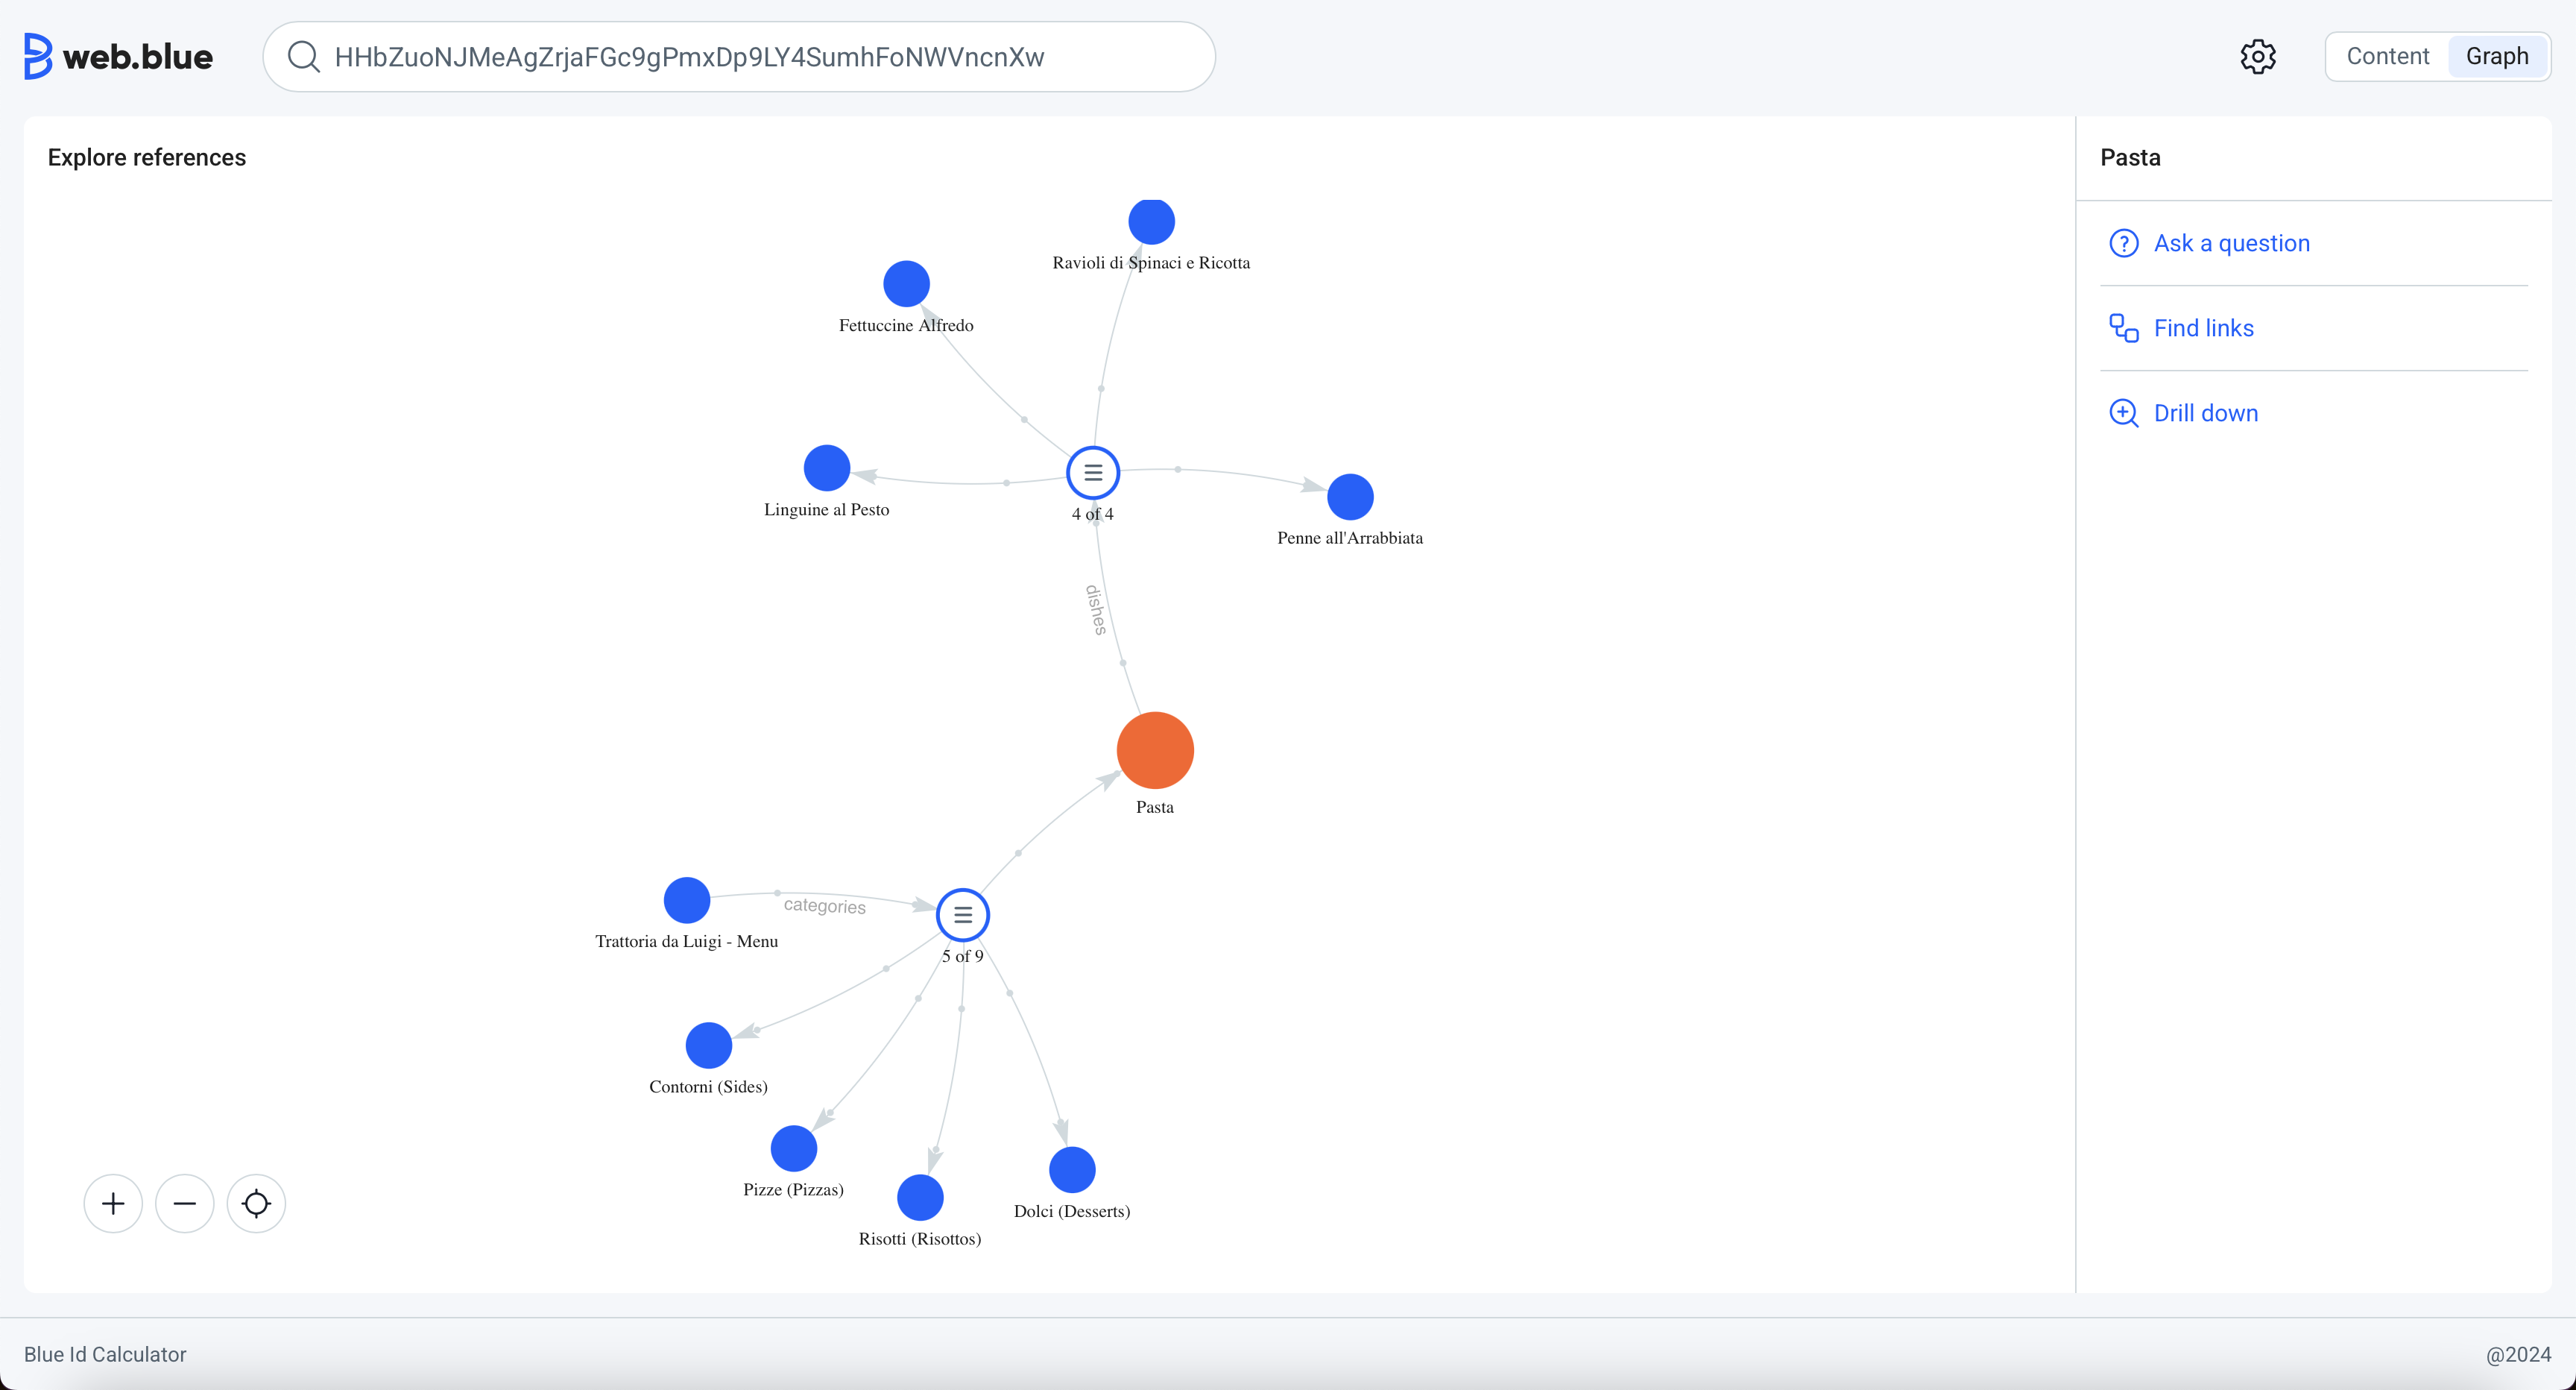Click the Ask a question link
Image resolution: width=2576 pixels, height=1390 pixels.
(2231, 243)
